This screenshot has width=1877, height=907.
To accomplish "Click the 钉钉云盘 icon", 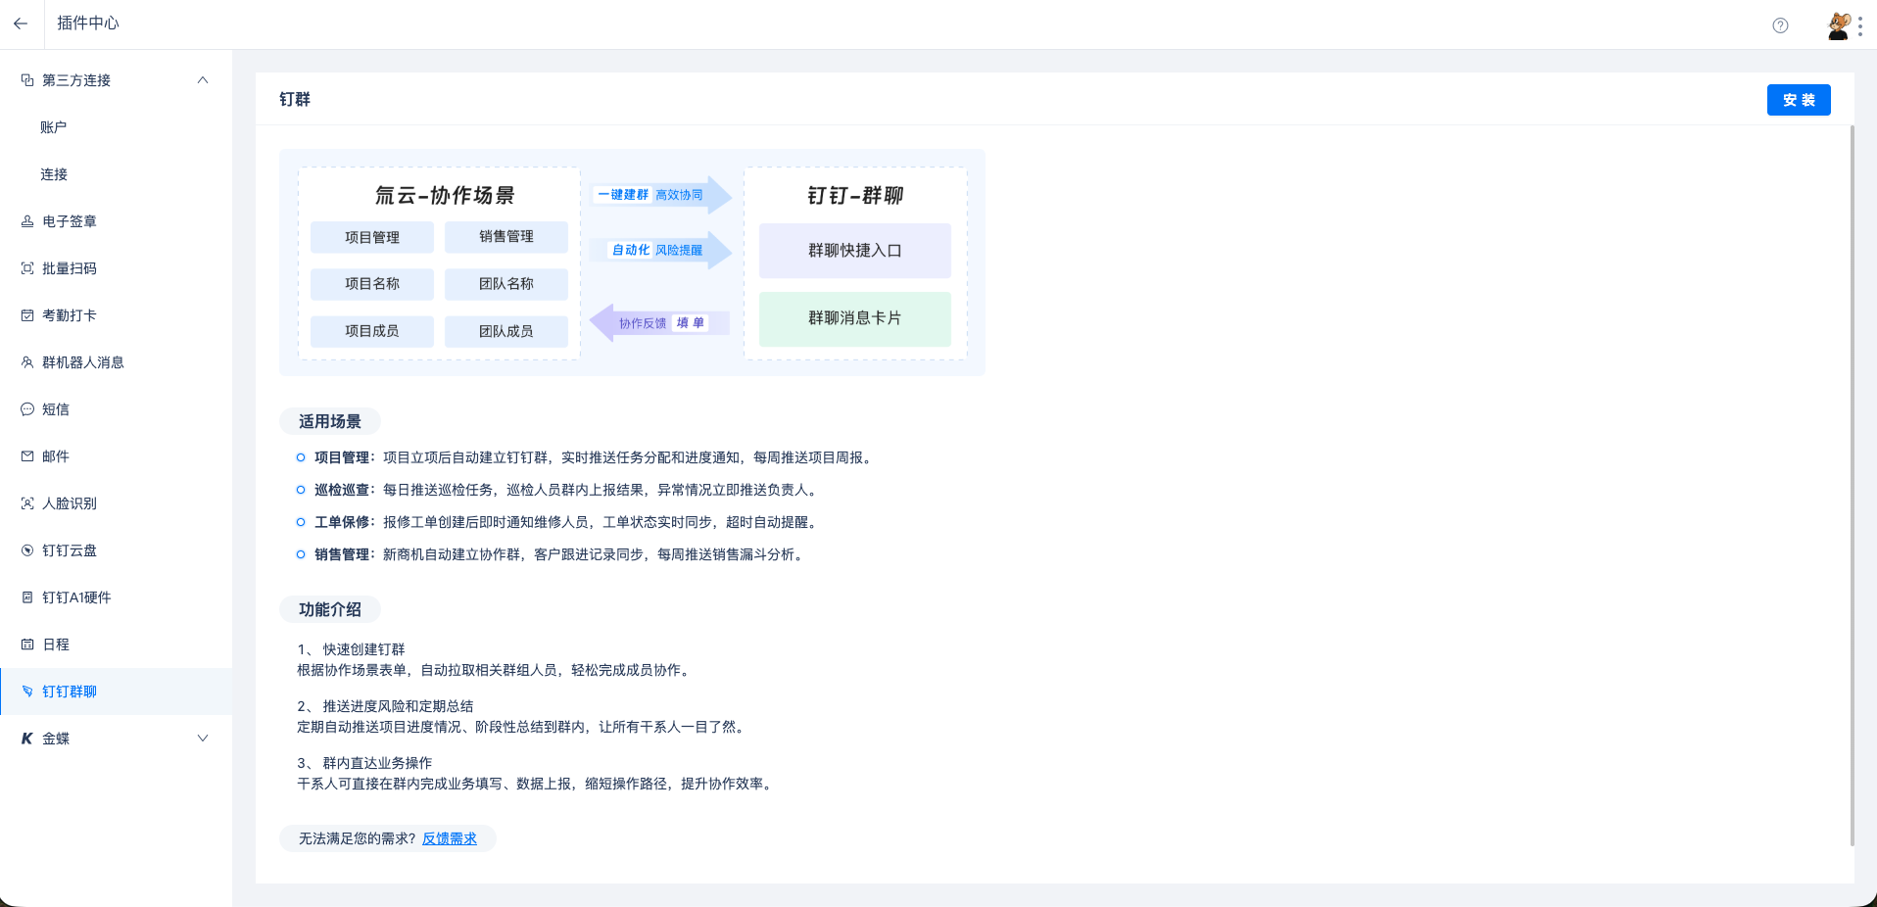I will [27, 550].
